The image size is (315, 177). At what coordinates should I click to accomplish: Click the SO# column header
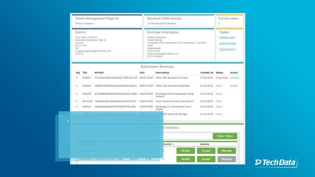[142, 73]
